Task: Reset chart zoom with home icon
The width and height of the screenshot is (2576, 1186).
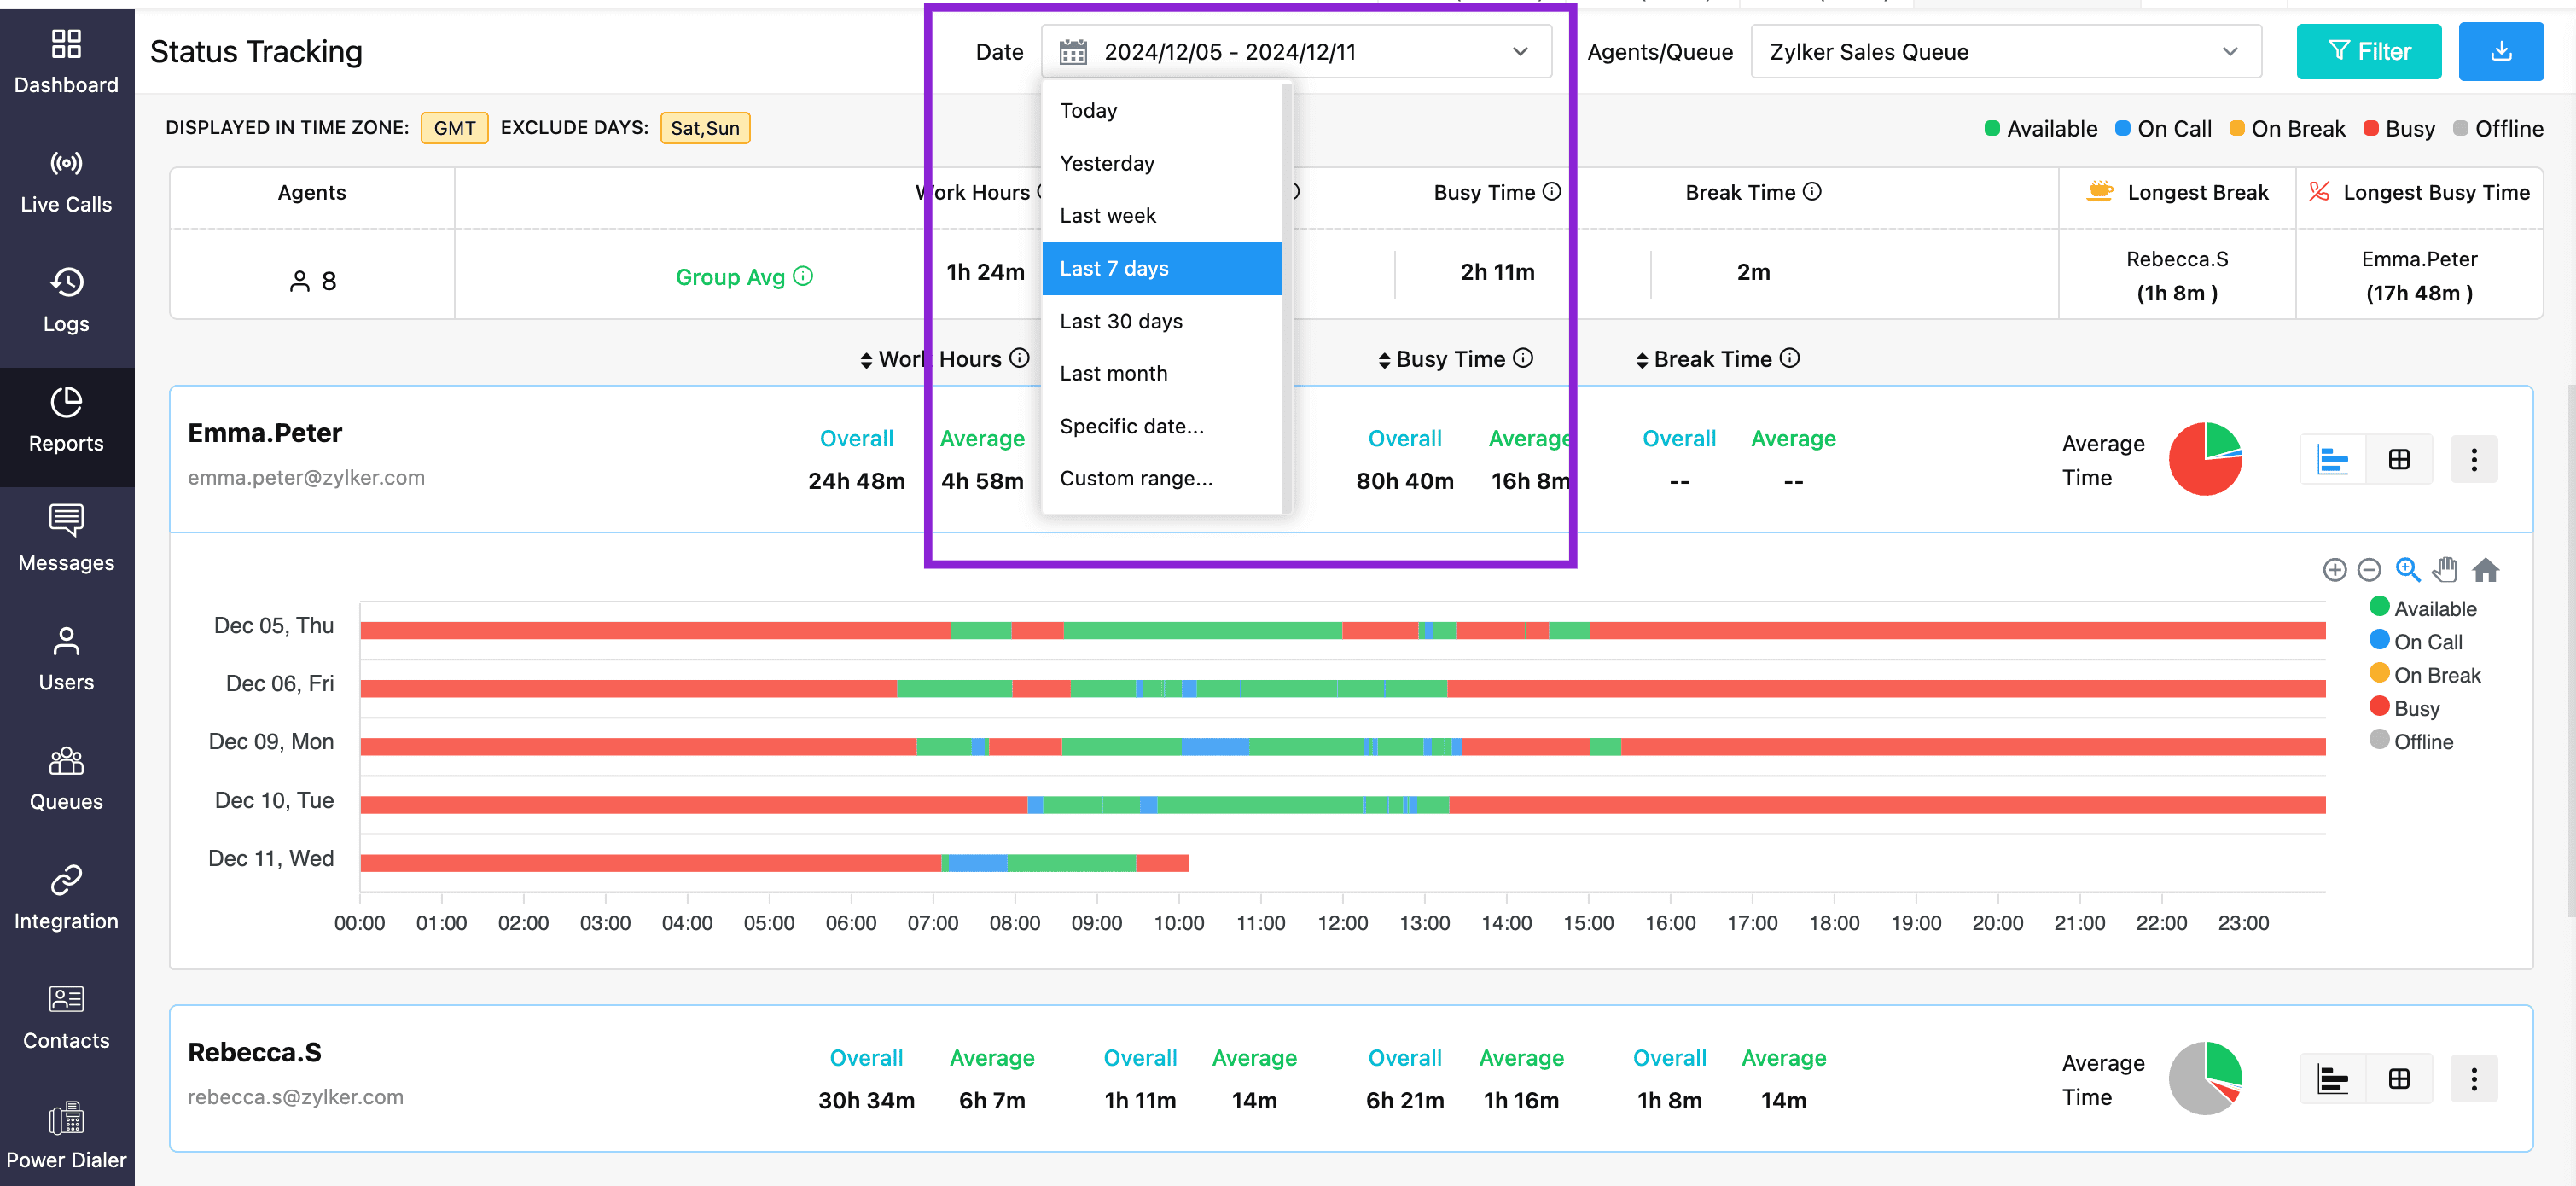Action: [x=2485, y=570]
